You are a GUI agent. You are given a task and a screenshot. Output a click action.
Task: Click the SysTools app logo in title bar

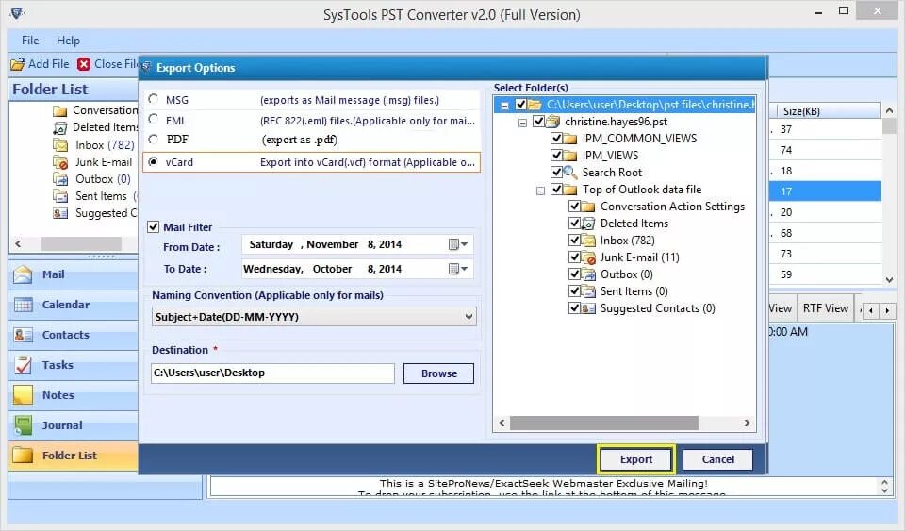(17, 12)
